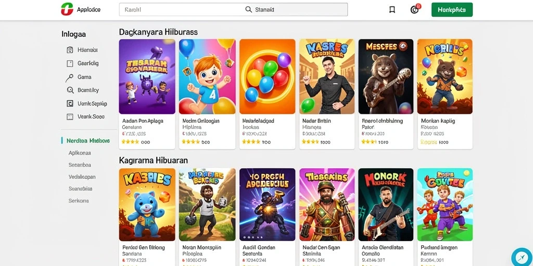Open the blue bear game thumbnail

147,205
